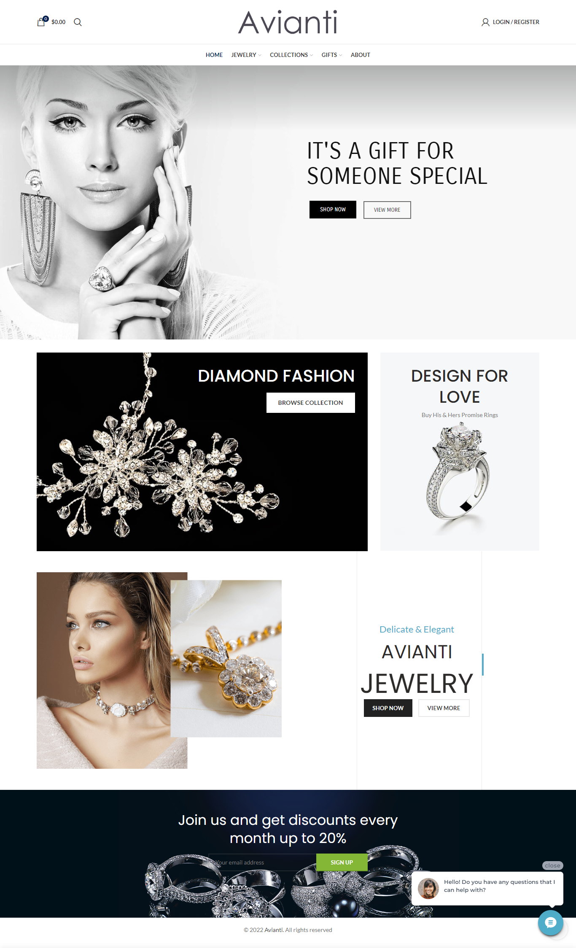Go to the Home menu item

pyautogui.click(x=214, y=55)
